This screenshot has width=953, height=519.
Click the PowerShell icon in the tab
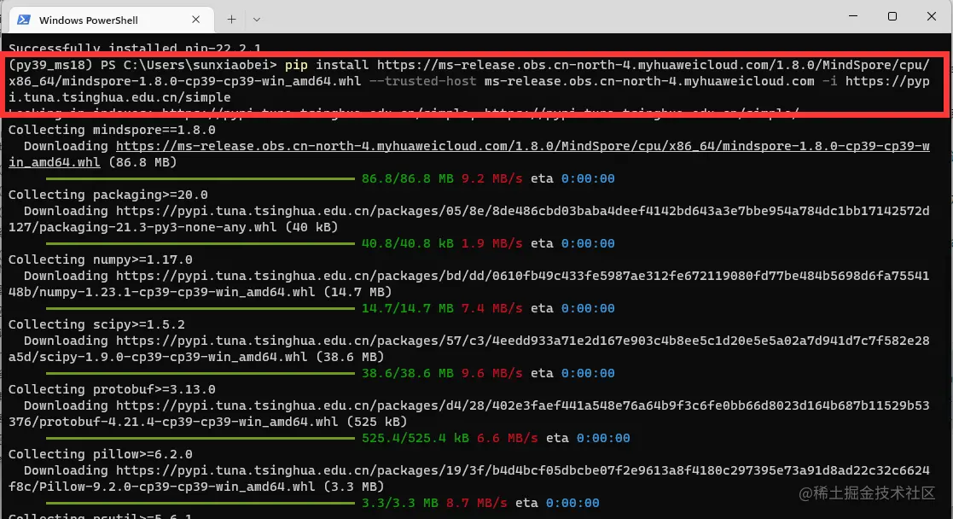(24, 20)
